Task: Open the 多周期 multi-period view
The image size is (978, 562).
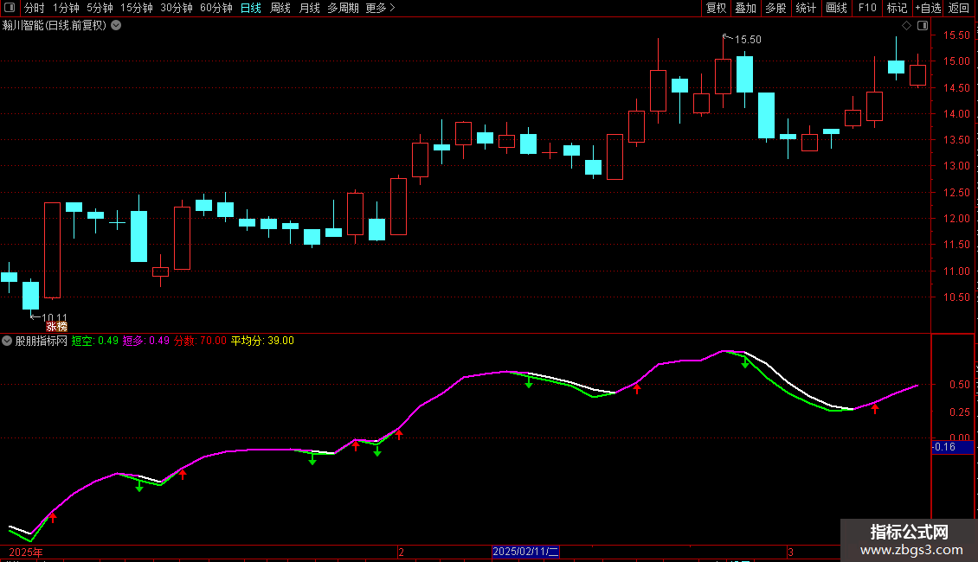Action: (343, 8)
